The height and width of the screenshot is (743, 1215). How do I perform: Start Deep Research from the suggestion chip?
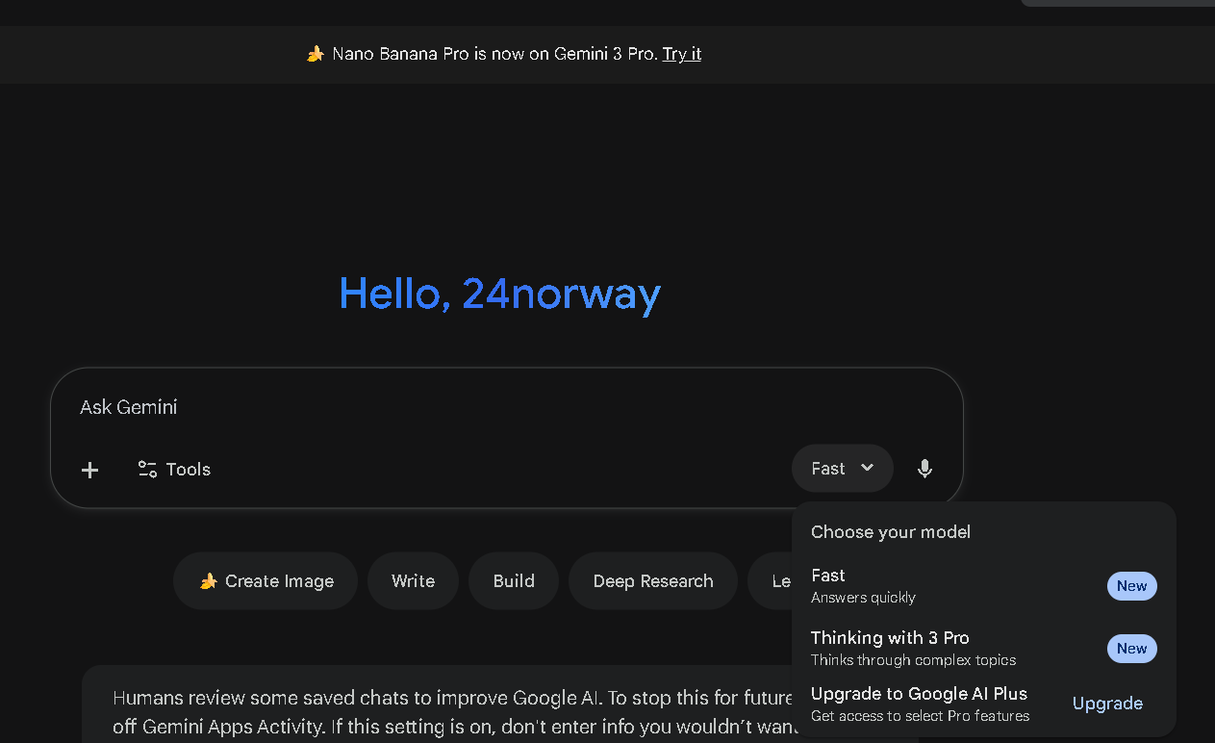652,581
